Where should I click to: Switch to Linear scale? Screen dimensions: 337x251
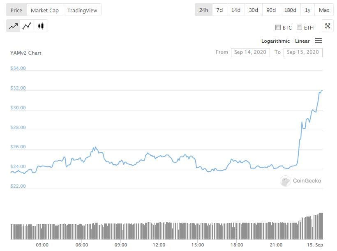pos(302,41)
